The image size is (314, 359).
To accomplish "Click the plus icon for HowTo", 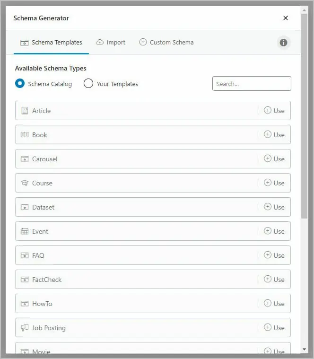I will (x=268, y=303).
